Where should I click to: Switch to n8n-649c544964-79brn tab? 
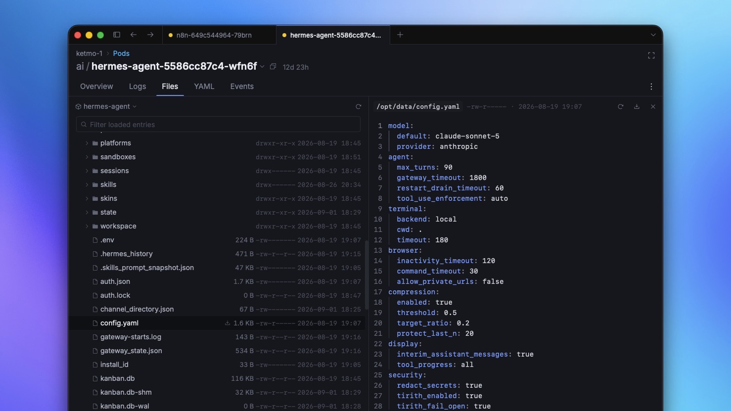219,35
